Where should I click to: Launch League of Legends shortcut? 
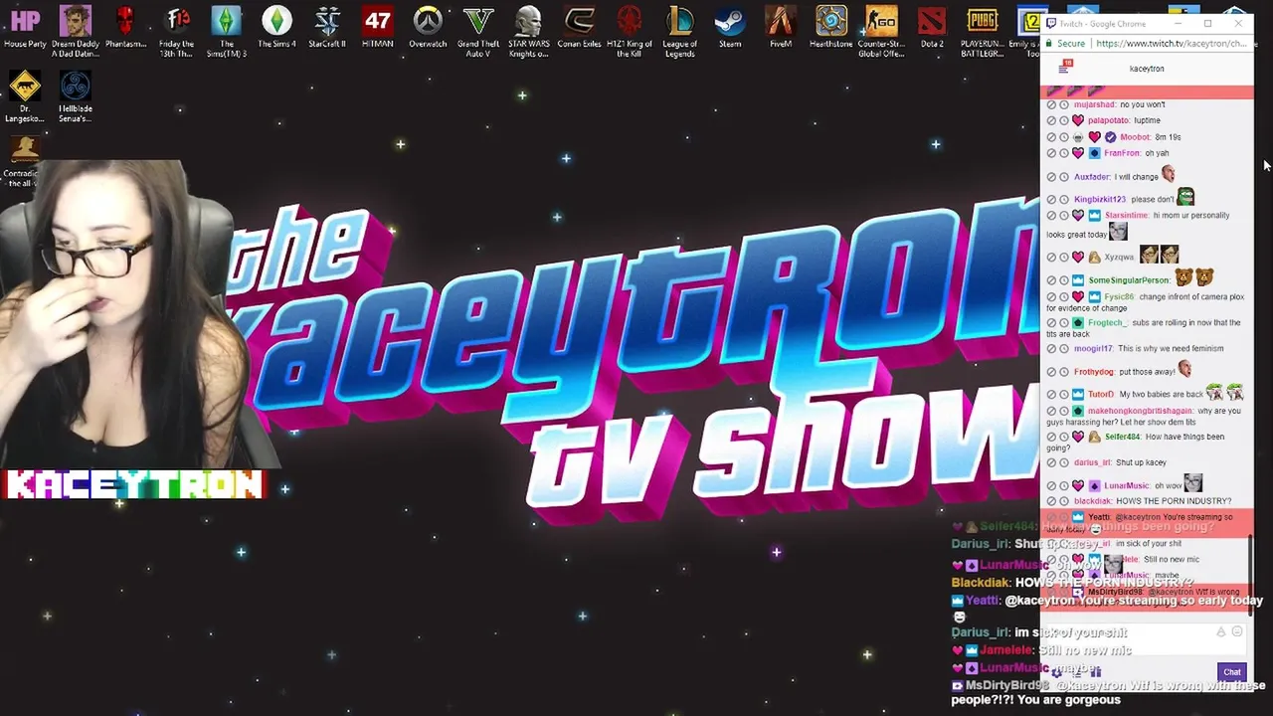[x=679, y=32]
